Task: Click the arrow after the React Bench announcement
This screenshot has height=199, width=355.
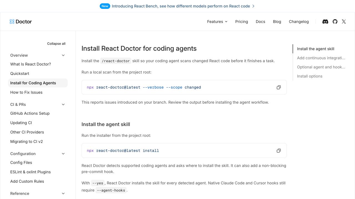Action: coord(253,6)
